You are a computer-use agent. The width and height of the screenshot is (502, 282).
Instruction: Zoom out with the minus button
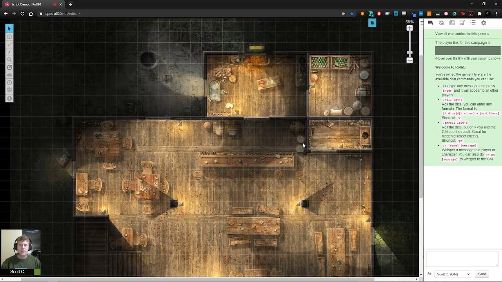409,60
